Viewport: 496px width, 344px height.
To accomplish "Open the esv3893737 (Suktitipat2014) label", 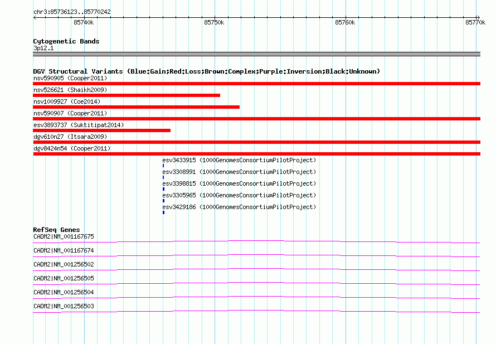I will point(79,125).
